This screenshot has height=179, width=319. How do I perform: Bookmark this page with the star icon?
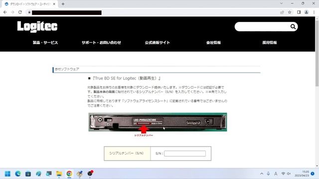coord(290,12)
